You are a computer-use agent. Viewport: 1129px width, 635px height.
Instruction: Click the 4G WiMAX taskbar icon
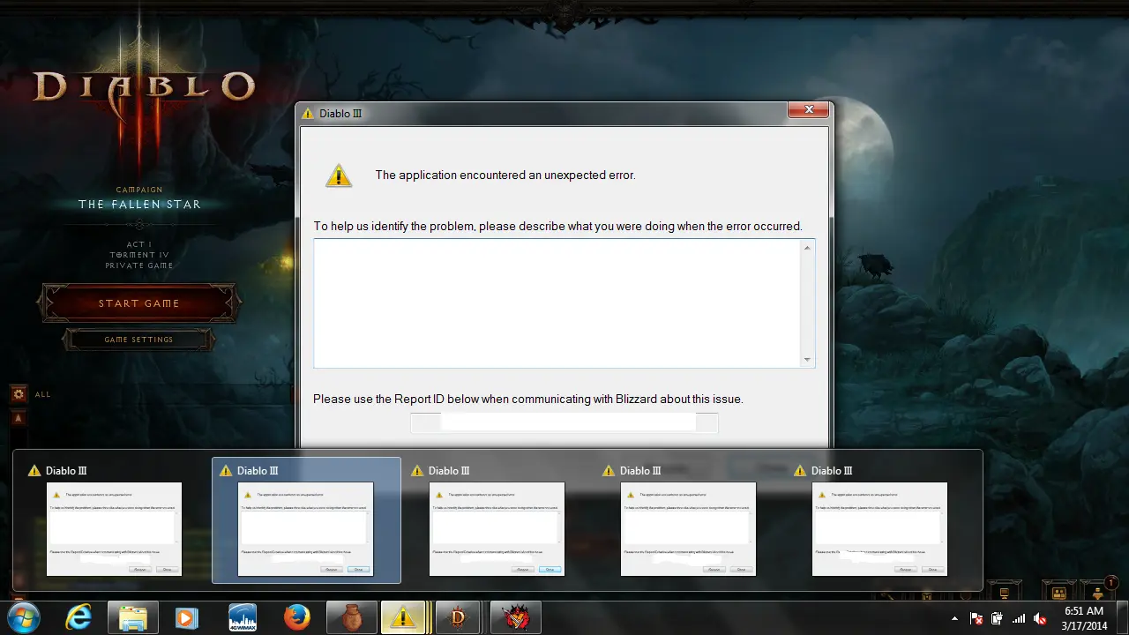[243, 617]
